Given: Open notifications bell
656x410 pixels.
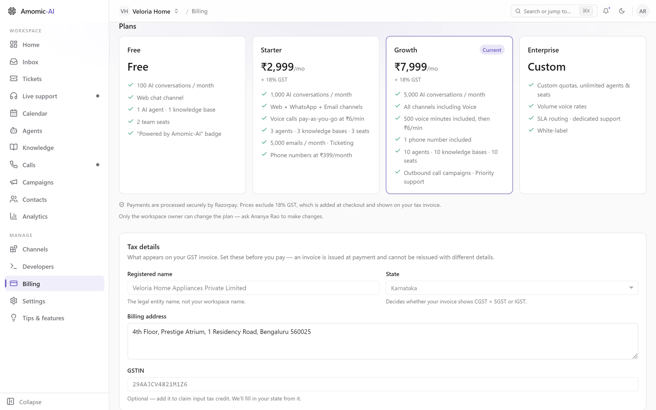Looking at the screenshot, I should coord(606,11).
